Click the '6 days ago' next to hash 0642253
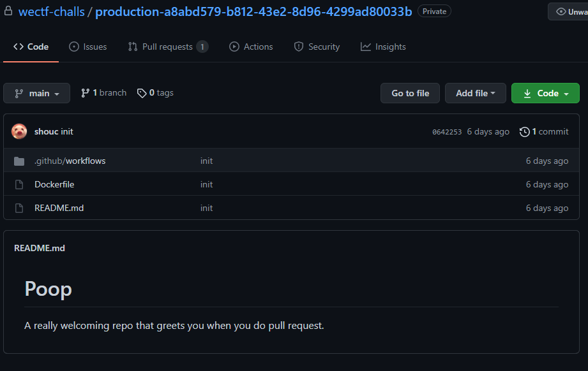Image resolution: width=588 pixels, height=371 pixels. [488, 131]
